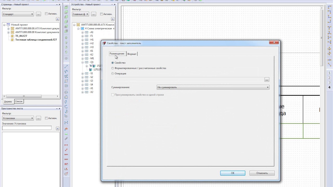Collapse the 'Новый проект' tree node
333x187 pixels.
(4, 25)
